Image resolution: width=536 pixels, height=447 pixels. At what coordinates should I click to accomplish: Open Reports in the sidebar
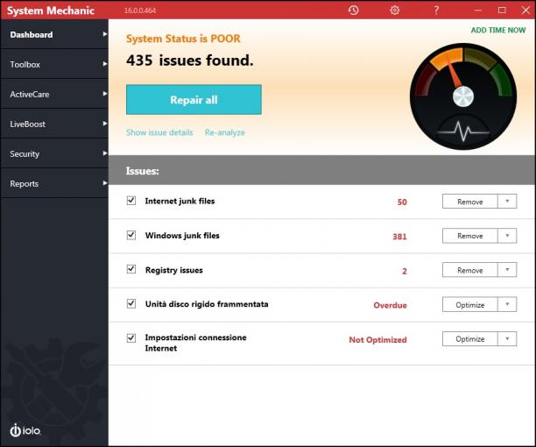click(x=54, y=183)
